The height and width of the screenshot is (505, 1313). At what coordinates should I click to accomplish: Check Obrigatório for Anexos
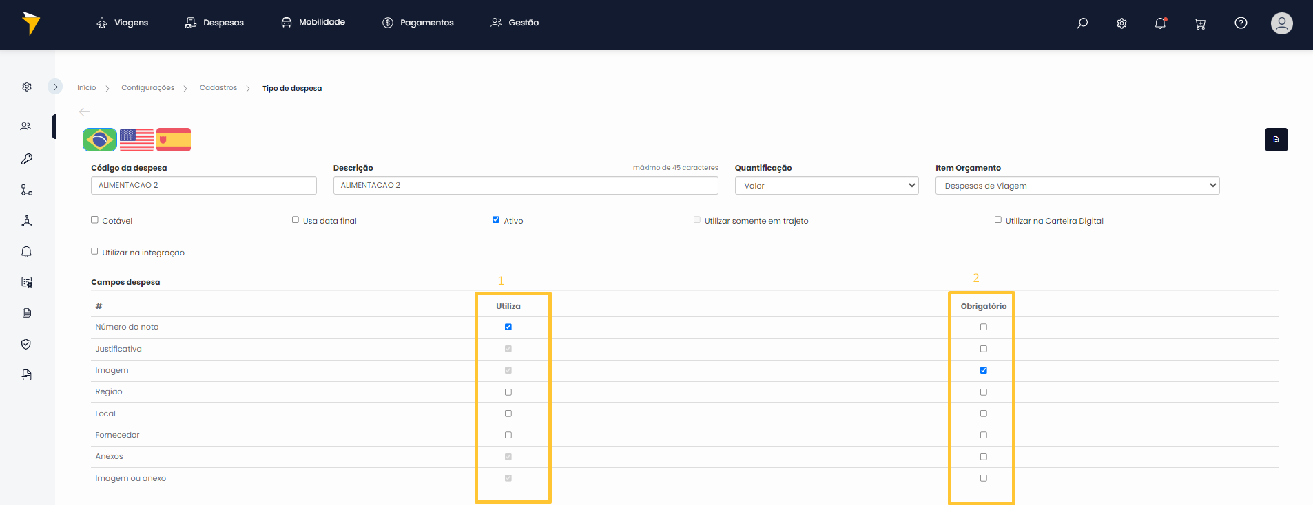tap(984, 457)
